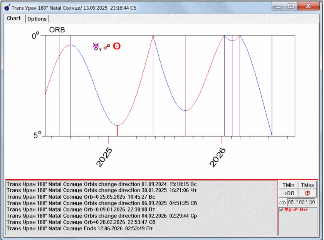Select the Chart tab

point(14,19)
